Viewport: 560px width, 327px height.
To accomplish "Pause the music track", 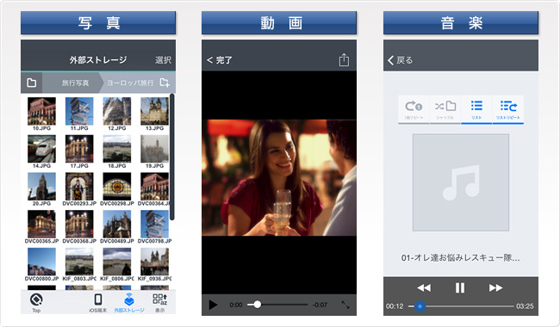I will 460,287.
